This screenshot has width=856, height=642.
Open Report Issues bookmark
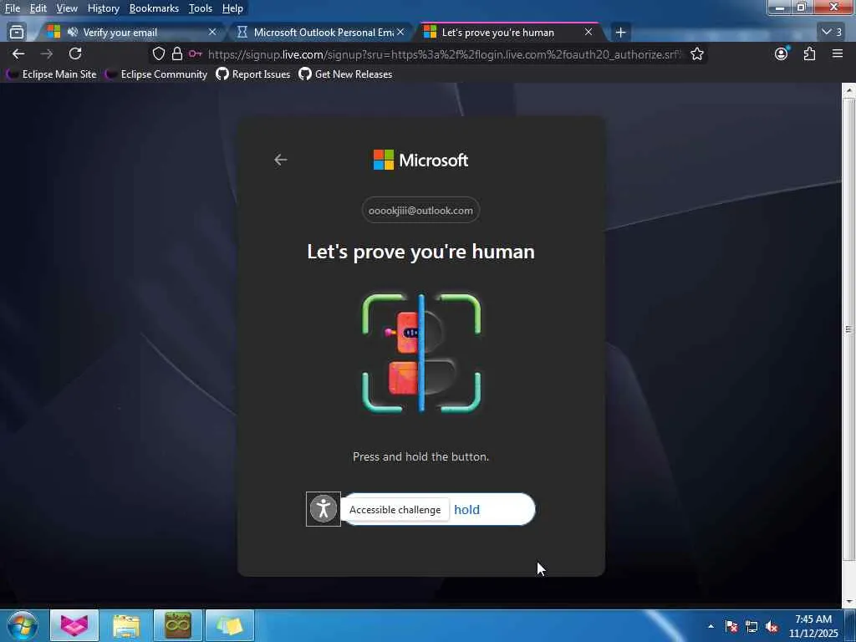tap(253, 74)
